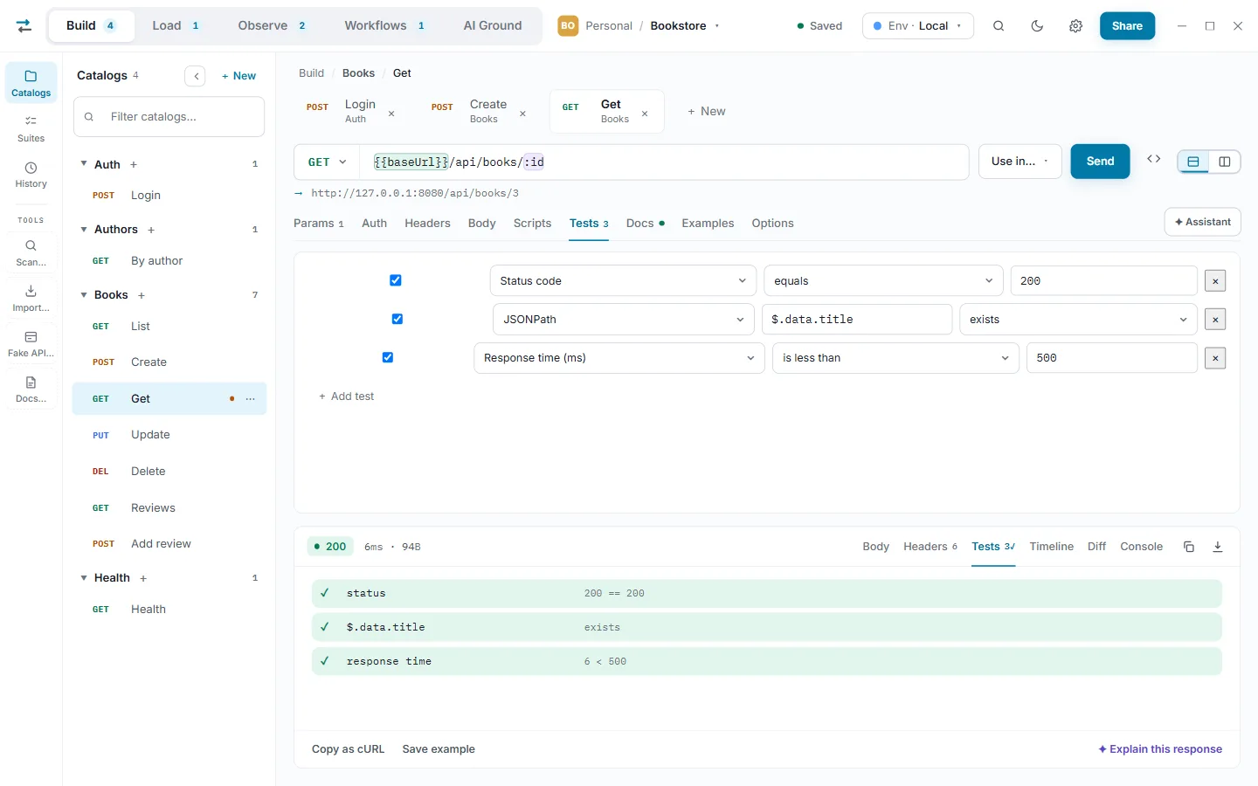Uncheck the Status code test checkbox
1258x786 pixels.
click(x=396, y=280)
